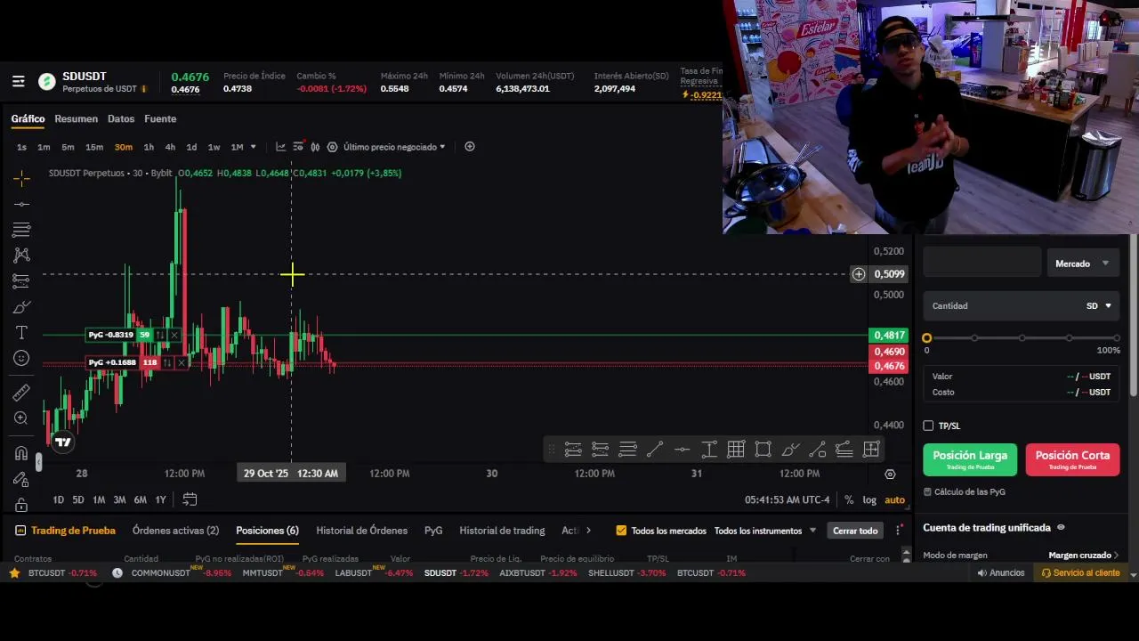This screenshot has width=1139, height=641.
Task: Click the quantity slider handle at 0
Action: tap(927, 338)
